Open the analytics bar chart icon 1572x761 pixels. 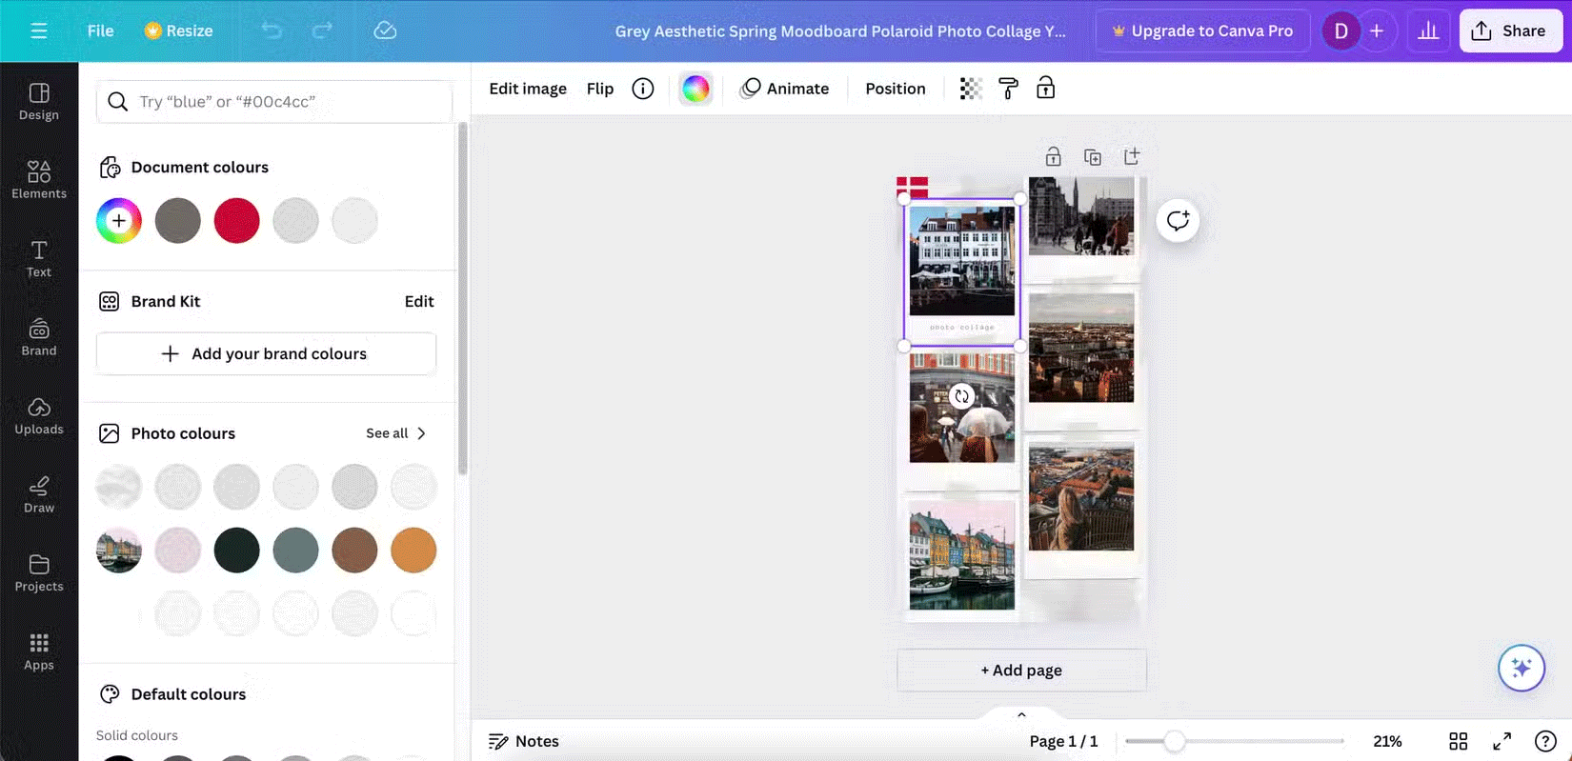coord(1428,31)
